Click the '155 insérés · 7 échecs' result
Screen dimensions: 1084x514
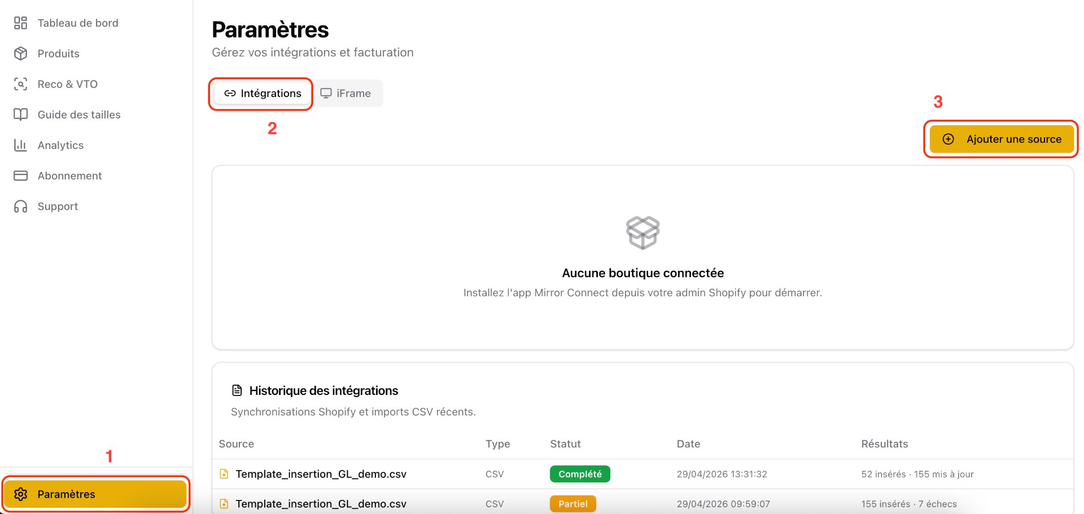point(909,504)
